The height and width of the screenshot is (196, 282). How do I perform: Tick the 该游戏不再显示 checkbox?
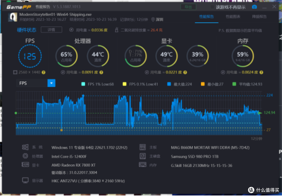(x=212, y=7)
